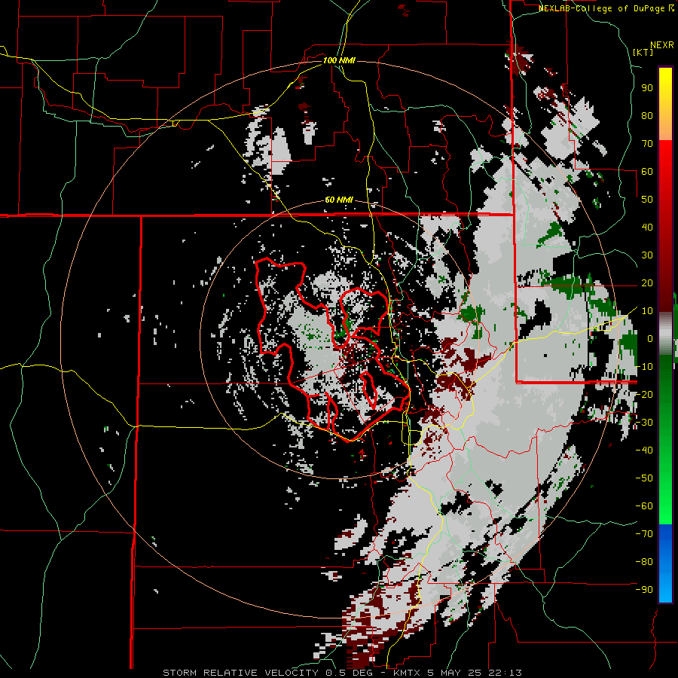Click the 80 value on velocity scale
The height and width of the screenshot is (678, 678).
[647, 115]
